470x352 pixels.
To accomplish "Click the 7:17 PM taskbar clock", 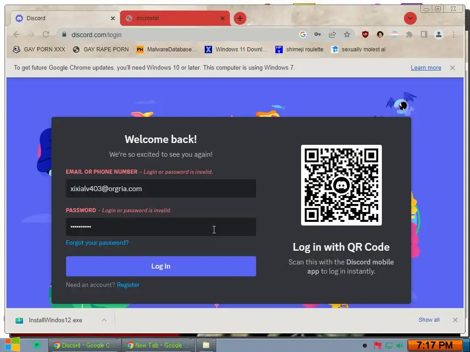I will pos(435,346).
